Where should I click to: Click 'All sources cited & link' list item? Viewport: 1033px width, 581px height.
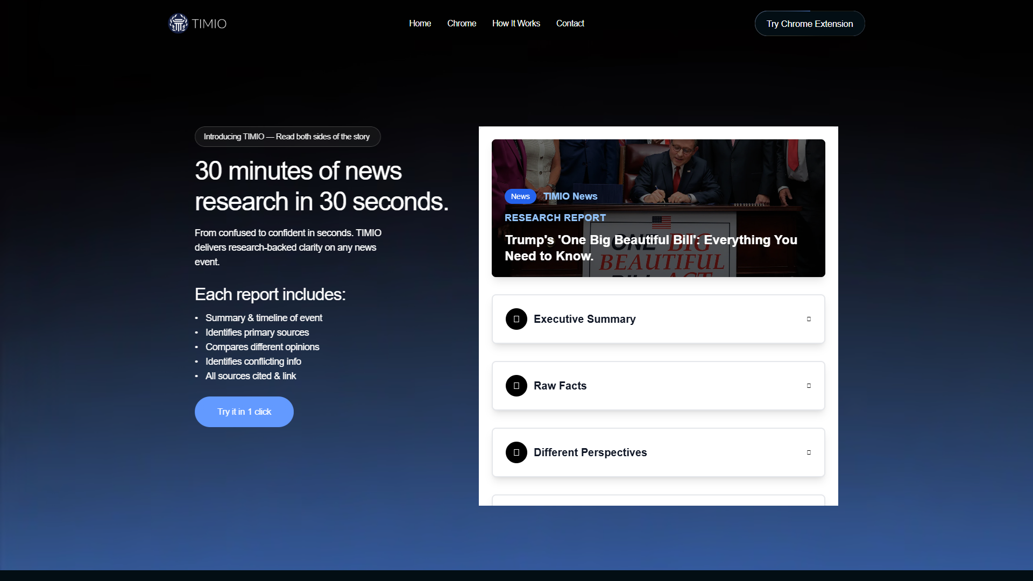tap(251, 376)
